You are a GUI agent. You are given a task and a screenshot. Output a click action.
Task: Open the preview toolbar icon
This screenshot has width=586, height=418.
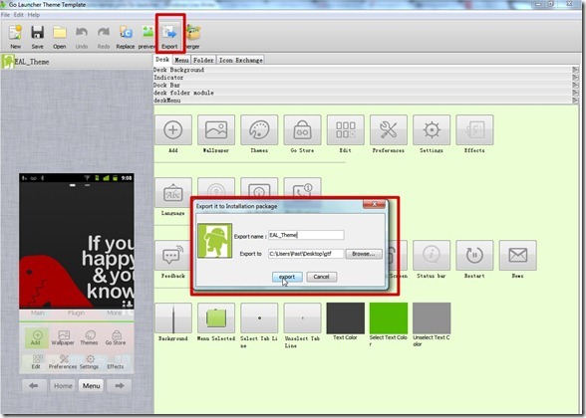146,37
